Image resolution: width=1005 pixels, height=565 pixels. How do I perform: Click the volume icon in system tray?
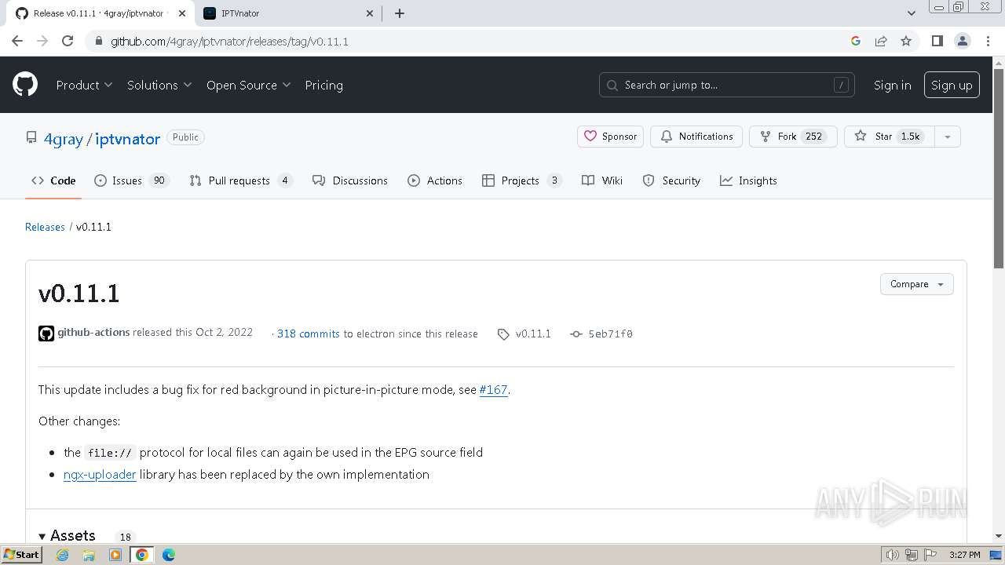tap(892, 555)
